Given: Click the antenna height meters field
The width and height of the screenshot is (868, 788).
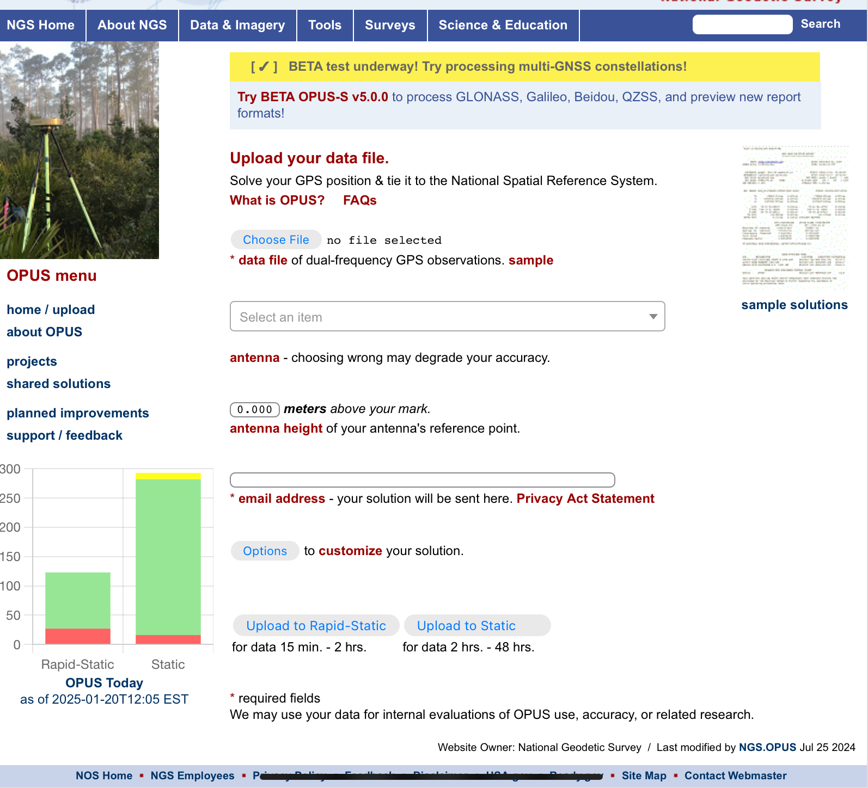Looking at the screenshot, I should point(255,410).
